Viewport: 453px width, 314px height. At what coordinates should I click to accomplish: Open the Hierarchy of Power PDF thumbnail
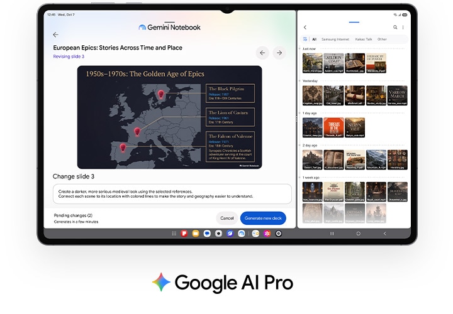point(376,63)
